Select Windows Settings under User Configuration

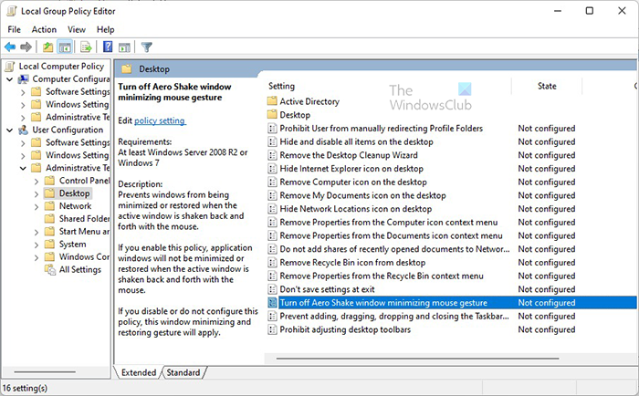pos(77,156)
